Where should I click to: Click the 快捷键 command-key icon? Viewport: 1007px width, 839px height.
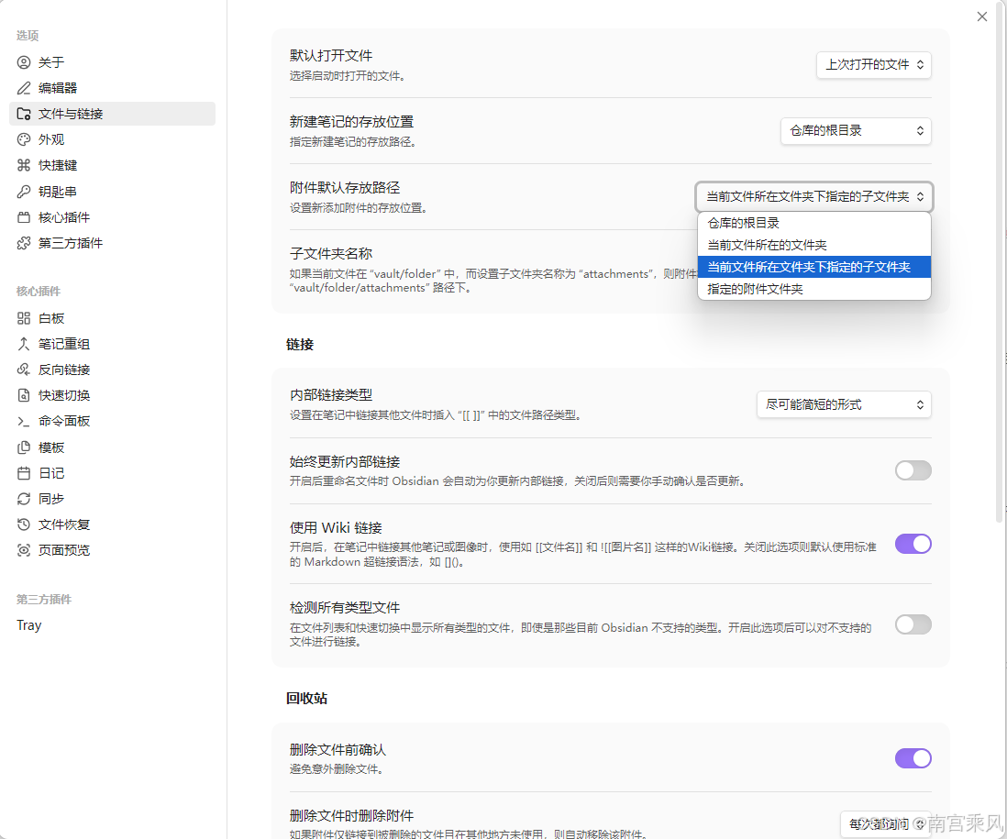24,165
